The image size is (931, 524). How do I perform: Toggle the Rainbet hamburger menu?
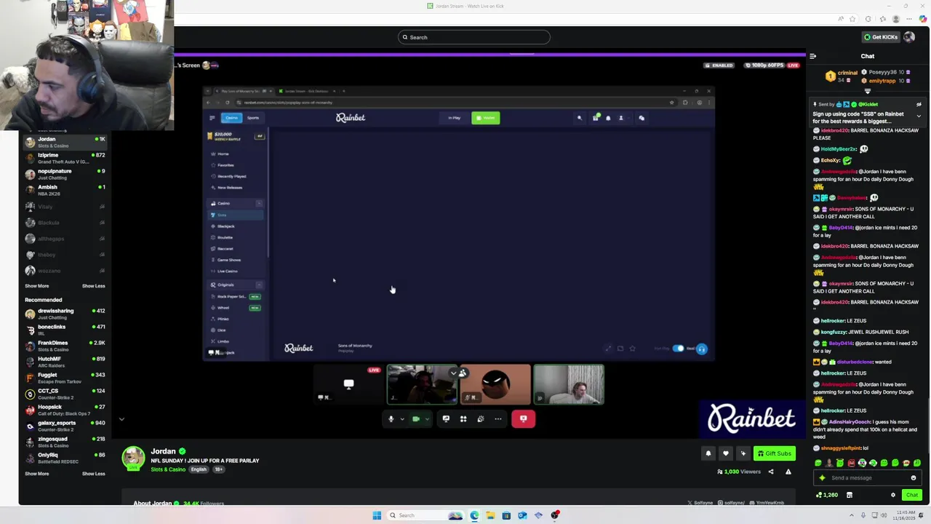(212, 117)
